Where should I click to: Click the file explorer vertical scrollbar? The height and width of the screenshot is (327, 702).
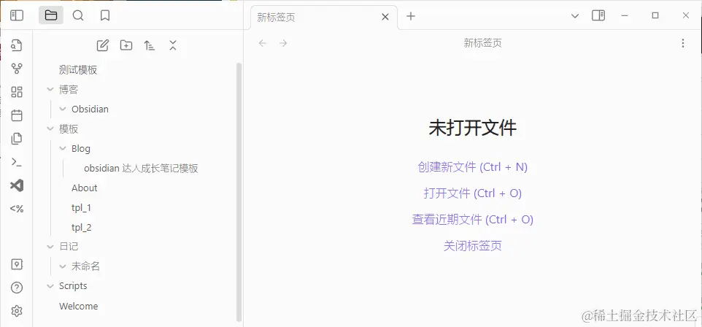tap(239, 192)
